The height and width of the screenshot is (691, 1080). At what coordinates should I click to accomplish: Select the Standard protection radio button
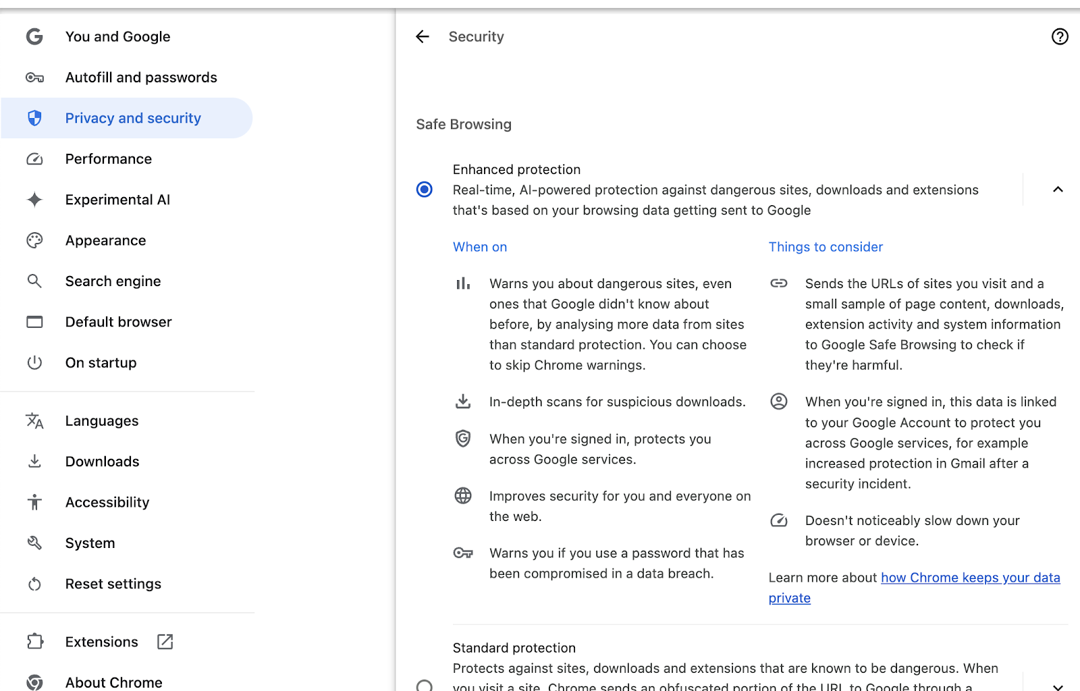[425, 685]
